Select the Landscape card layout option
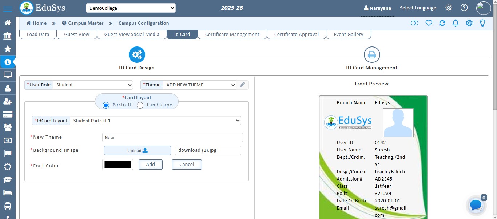 click(x=140, y=105)
